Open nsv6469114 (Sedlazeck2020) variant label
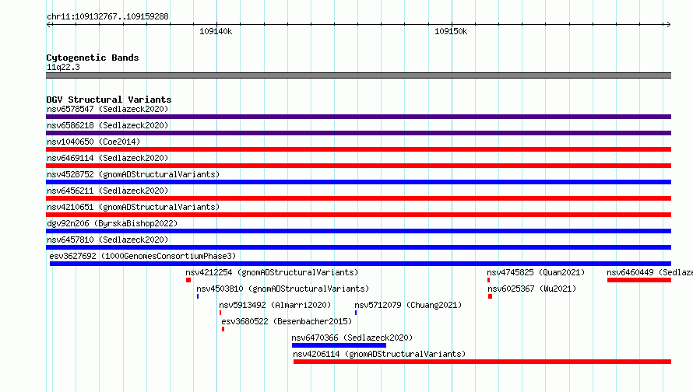 tap(107, 158)
